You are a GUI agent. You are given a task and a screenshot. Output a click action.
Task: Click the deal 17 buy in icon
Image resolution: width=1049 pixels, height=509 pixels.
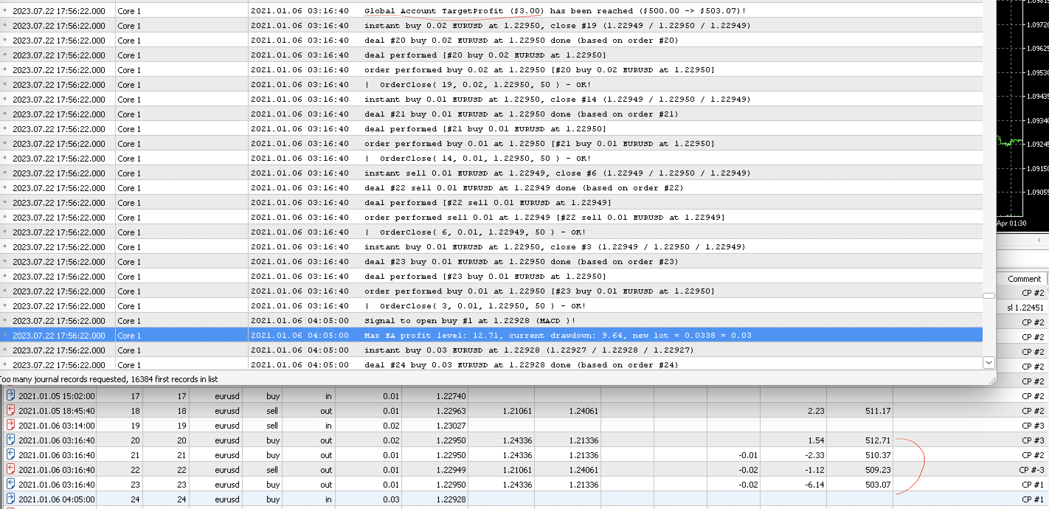tap(11, 395)
